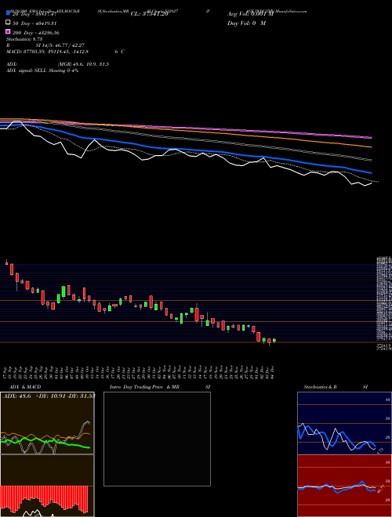The width and height of the screenshot is (392, 517).
Task: Click the magenta 200 Day legend swatch
Action: [8, 31]
